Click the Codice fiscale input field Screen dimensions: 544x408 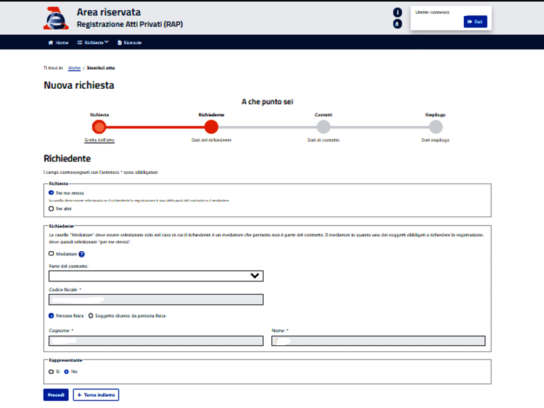(x=156, y=300)
